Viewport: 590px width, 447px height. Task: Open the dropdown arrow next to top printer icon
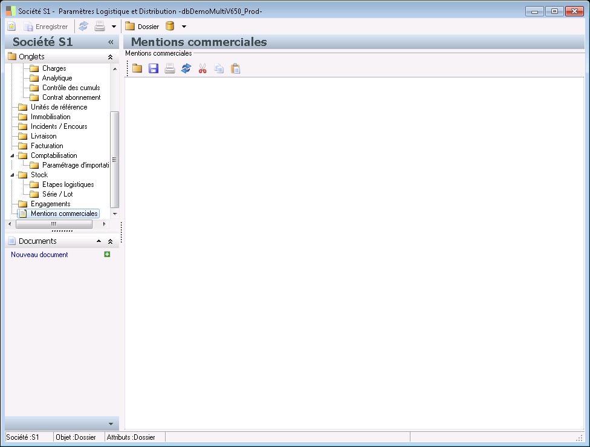(x=114, y=27)
